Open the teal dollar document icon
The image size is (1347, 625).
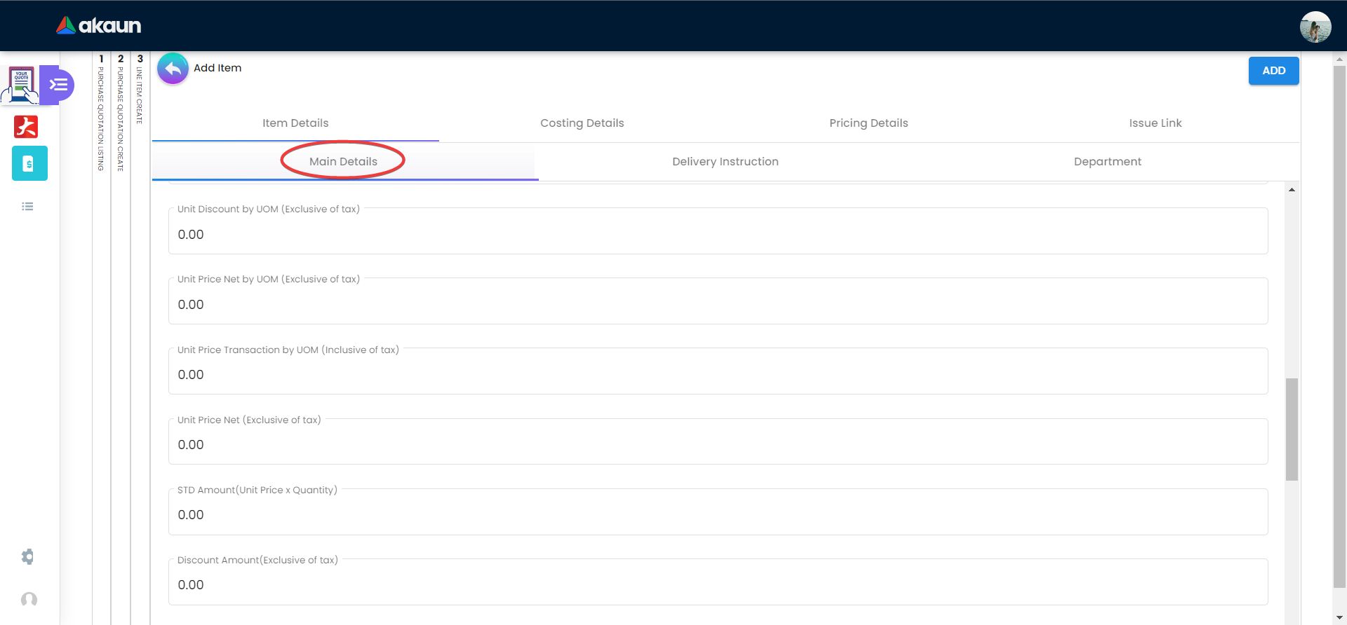pos(29,163)
